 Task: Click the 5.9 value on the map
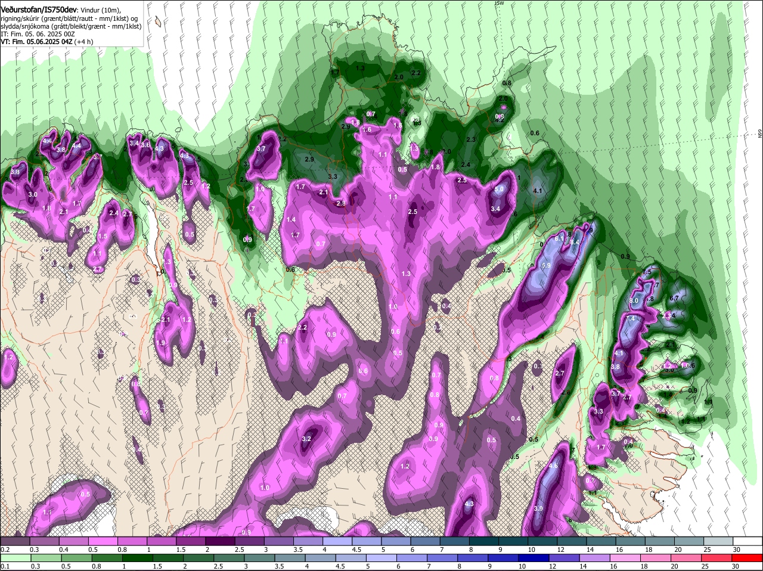pos(546,265)
